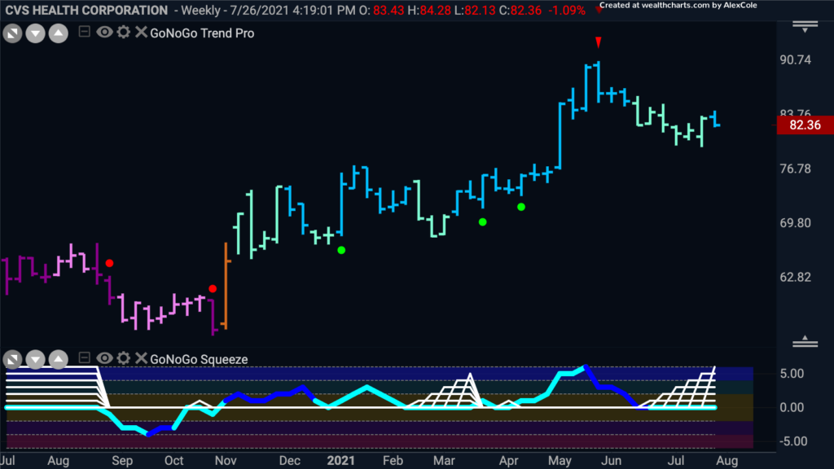Open GoNoGo Trend Pro settings gear
Image resolution: width=834 pixels, height=469 pixels.
click(x=124, y=33)
